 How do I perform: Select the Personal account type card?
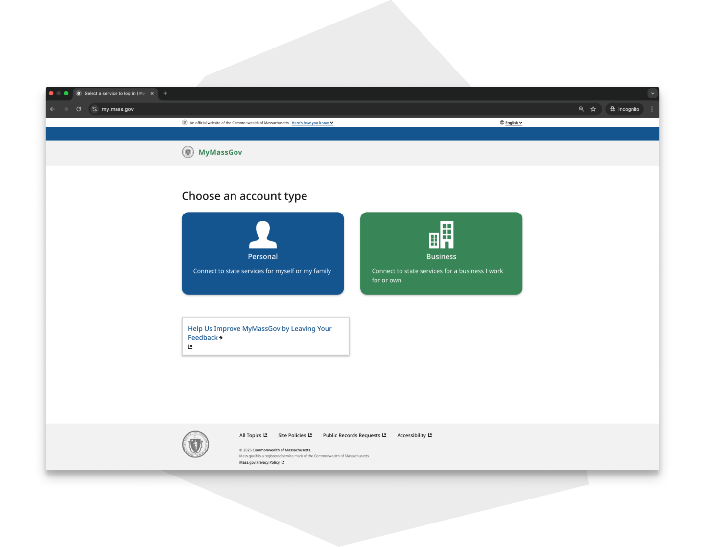(262, 253)
